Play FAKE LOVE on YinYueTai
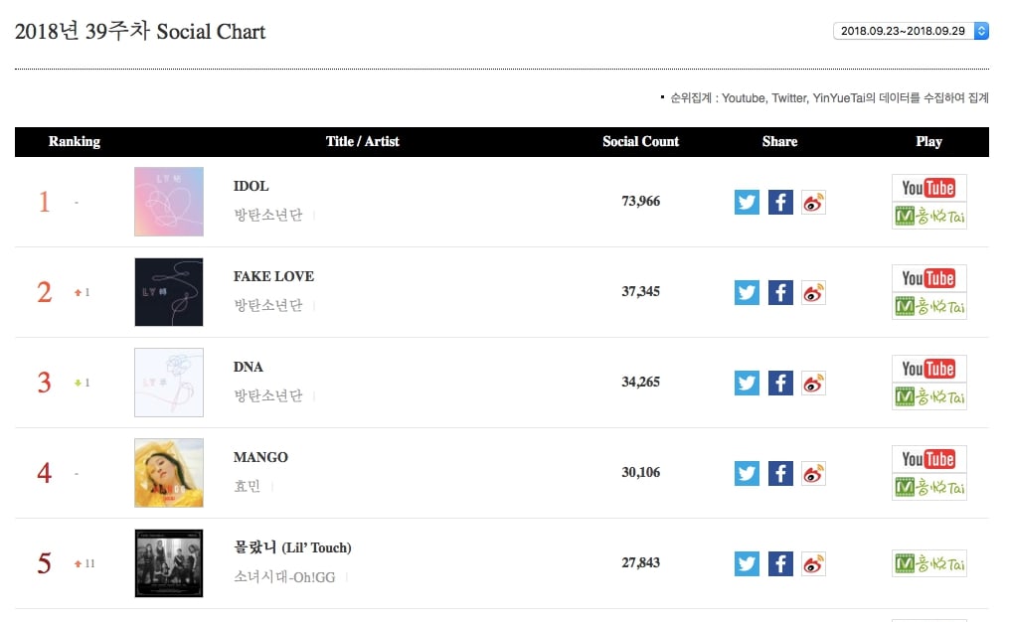This screenshot has width=1009, height=622. coord(928,306)
